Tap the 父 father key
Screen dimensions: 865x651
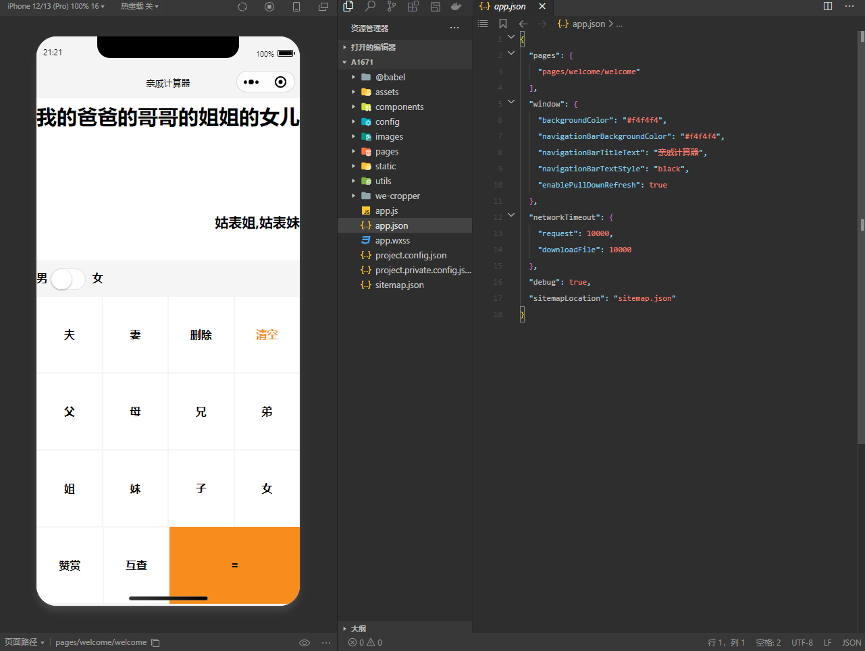pyautogui.click(x=70, y=412)
